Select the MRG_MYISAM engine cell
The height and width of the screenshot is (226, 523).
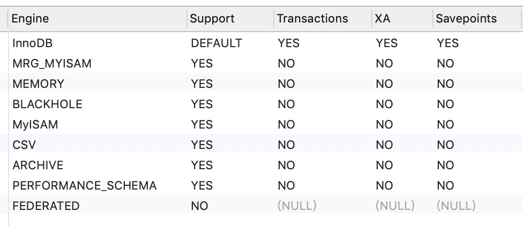point(52,64)
